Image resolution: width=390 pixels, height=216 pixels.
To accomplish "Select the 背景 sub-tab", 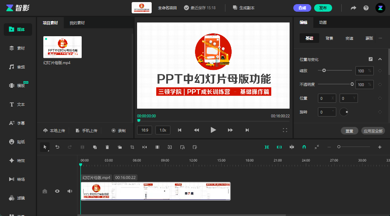I will pyautogui.click(x=329, y=38).
